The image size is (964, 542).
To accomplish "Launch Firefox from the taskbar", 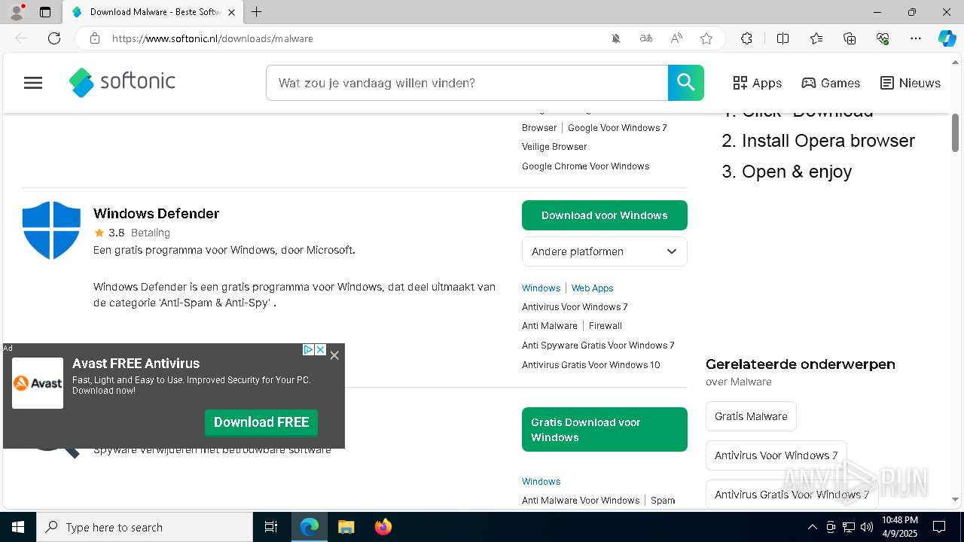I will [383, 527].
